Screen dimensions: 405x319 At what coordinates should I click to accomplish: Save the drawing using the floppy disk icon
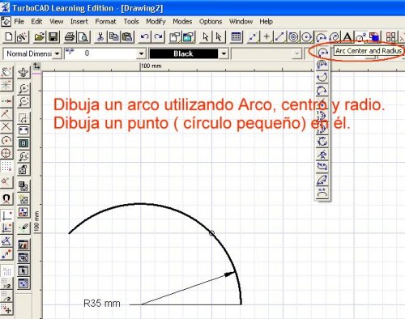coord(53,36)
